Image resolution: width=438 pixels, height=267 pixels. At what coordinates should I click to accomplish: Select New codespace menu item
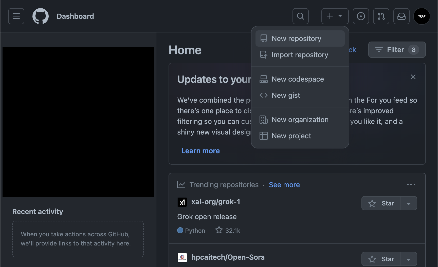(x=300, y=79)
